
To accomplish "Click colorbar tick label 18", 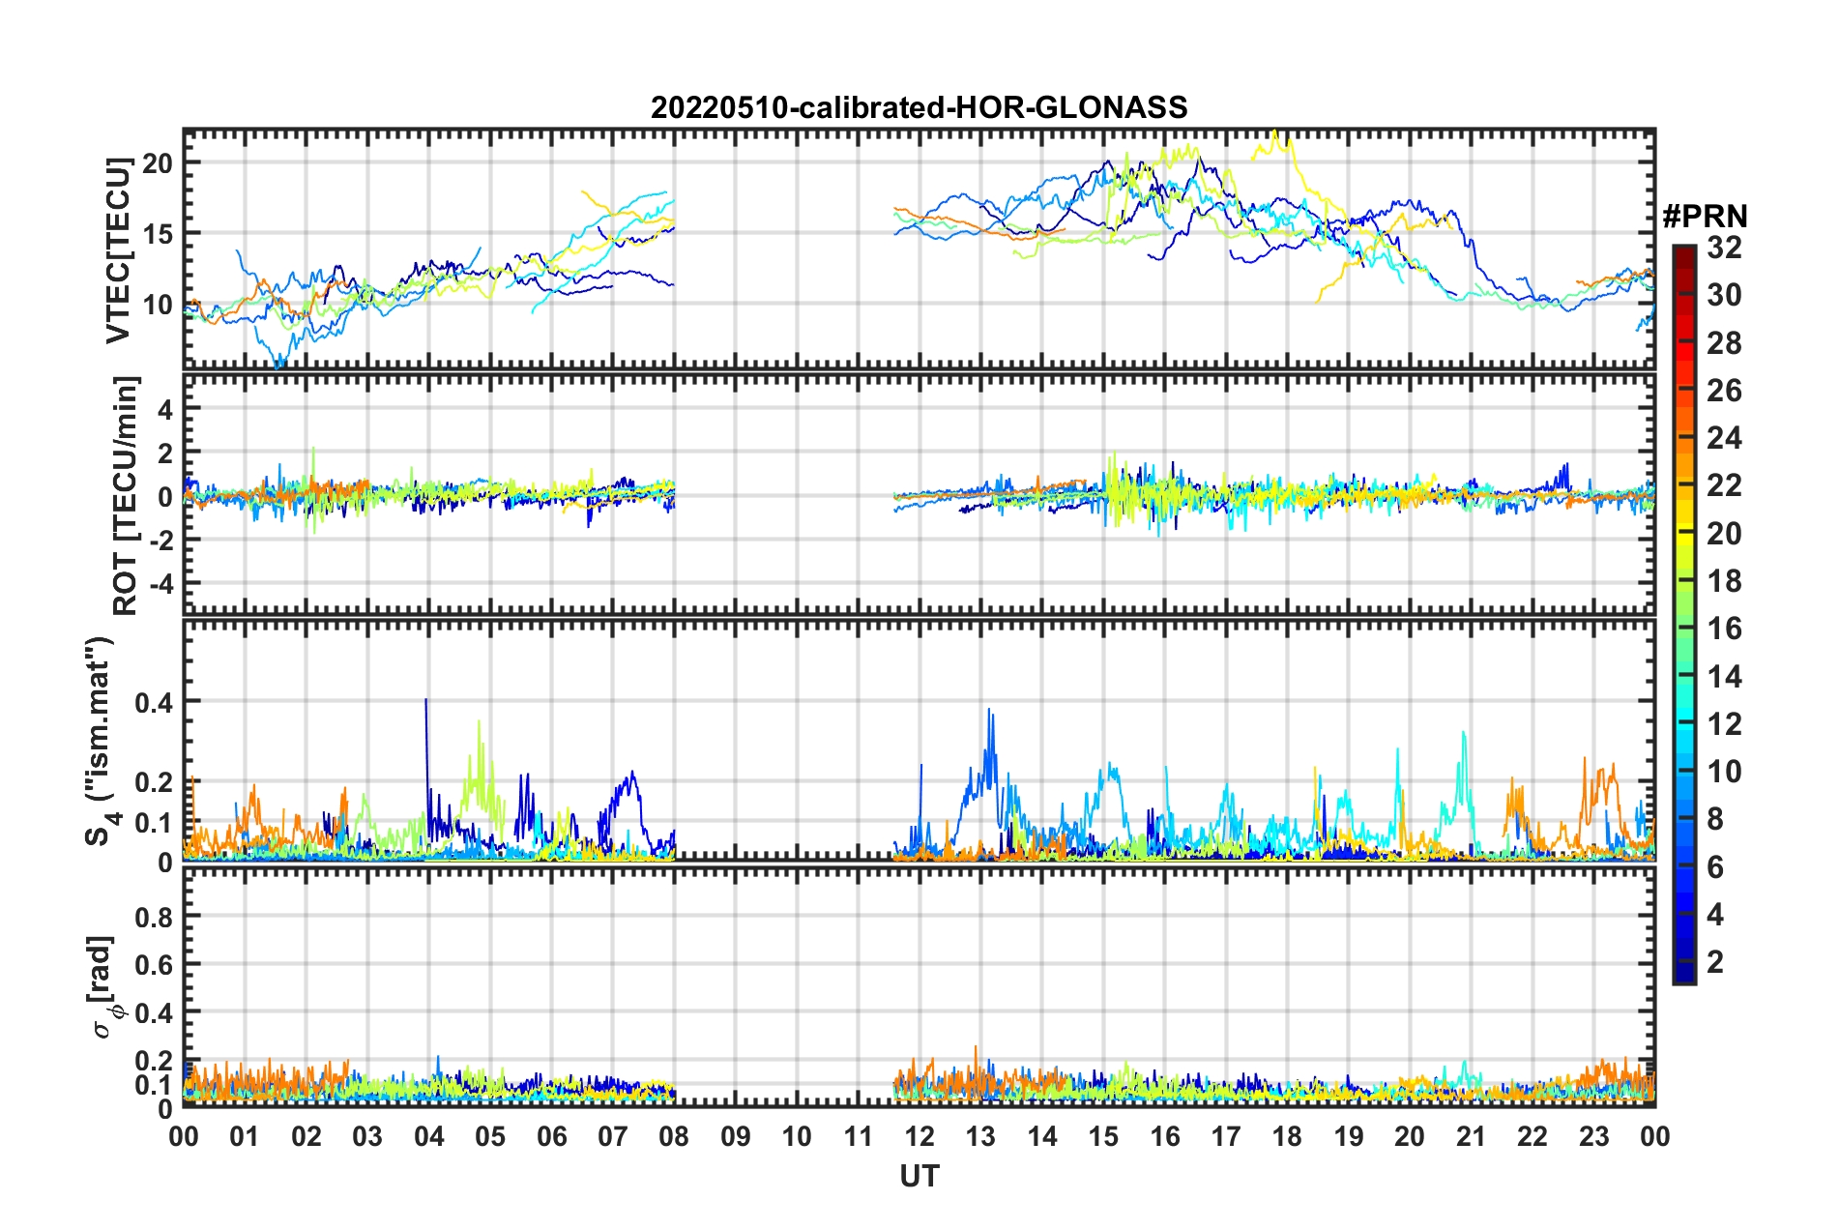I will pos(1724,581).
